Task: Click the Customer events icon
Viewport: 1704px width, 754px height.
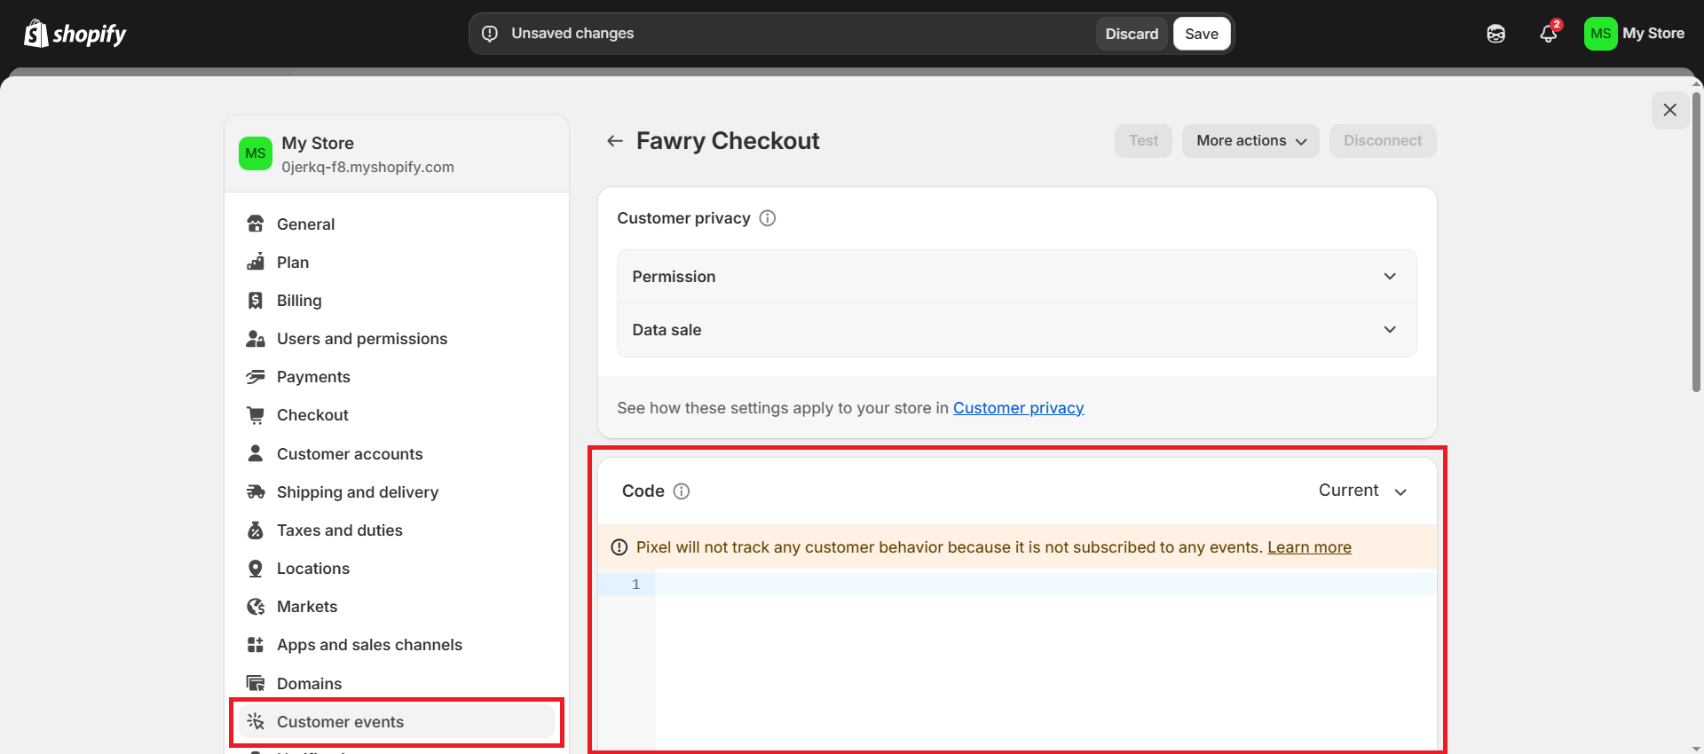Action: tap(256, 721)
